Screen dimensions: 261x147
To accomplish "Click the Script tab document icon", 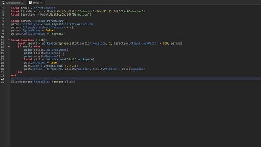I will coord(31,2).
